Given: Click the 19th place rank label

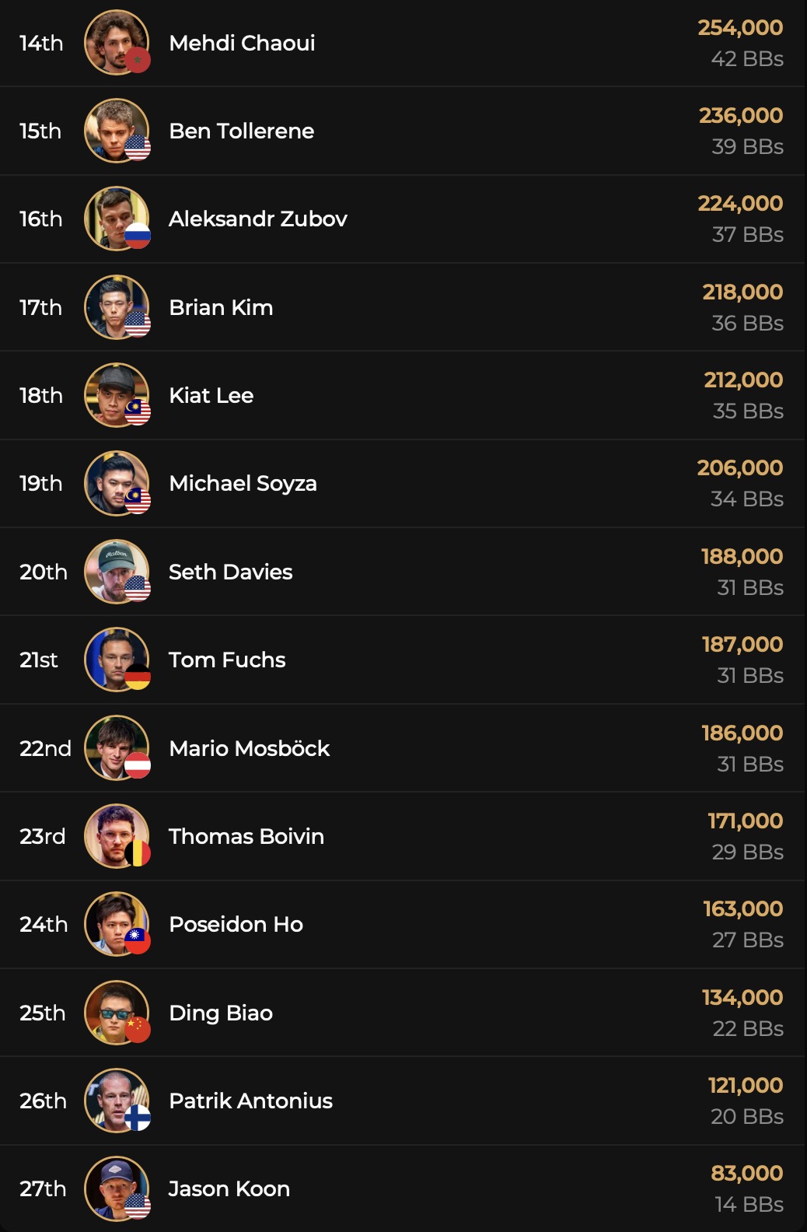Looking at the screenshot, I should coord(40,483).
